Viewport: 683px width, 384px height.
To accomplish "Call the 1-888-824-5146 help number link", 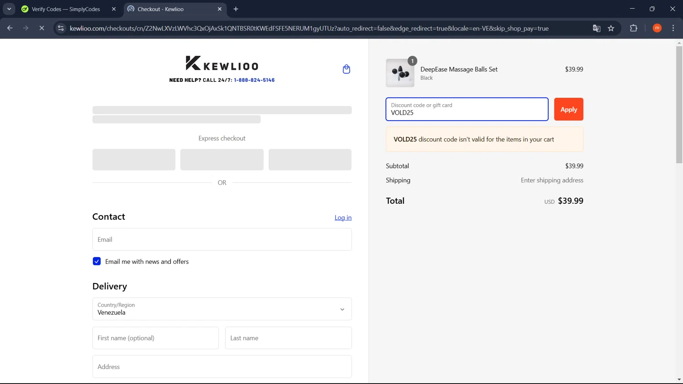I will coord(254,80).
